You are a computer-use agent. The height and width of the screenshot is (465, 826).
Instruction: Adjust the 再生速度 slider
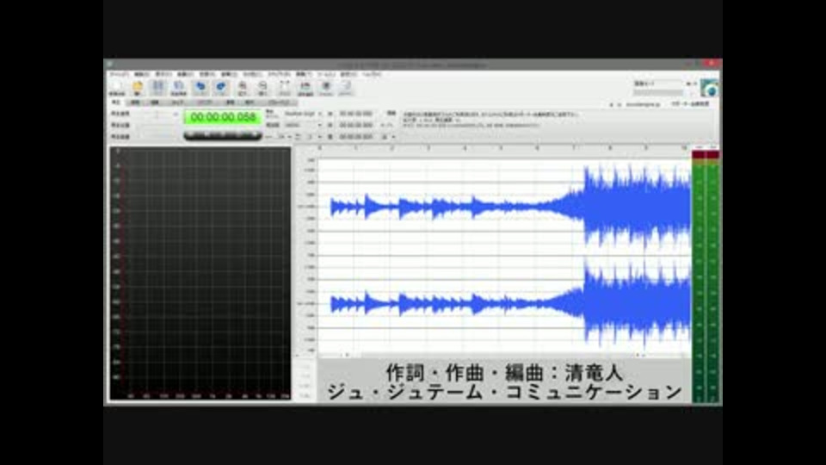[x=157, y=114]
